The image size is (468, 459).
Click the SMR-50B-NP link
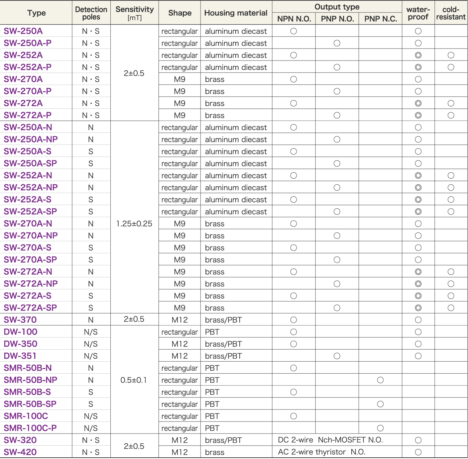tap(30, 380)
